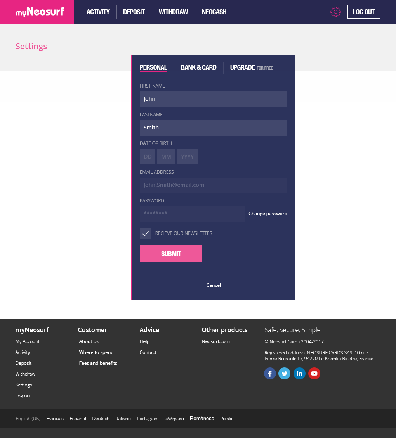Open settings via the gear icon
This screenshot has height=438, width=396.
click(x=335, y=12)
